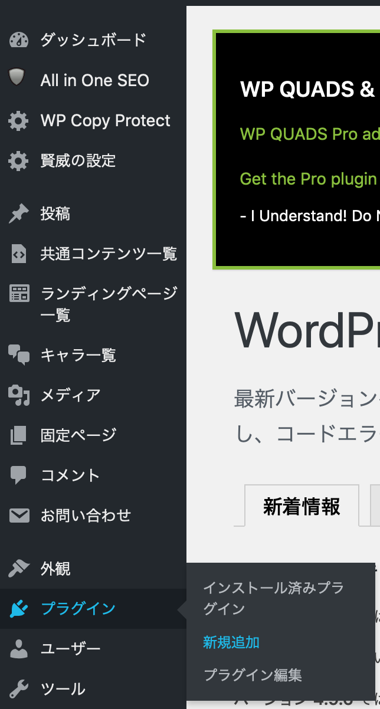Click the paintbrush icon for 外観
380x709 pixels.
pyautogui.click(x=19, y=569)
